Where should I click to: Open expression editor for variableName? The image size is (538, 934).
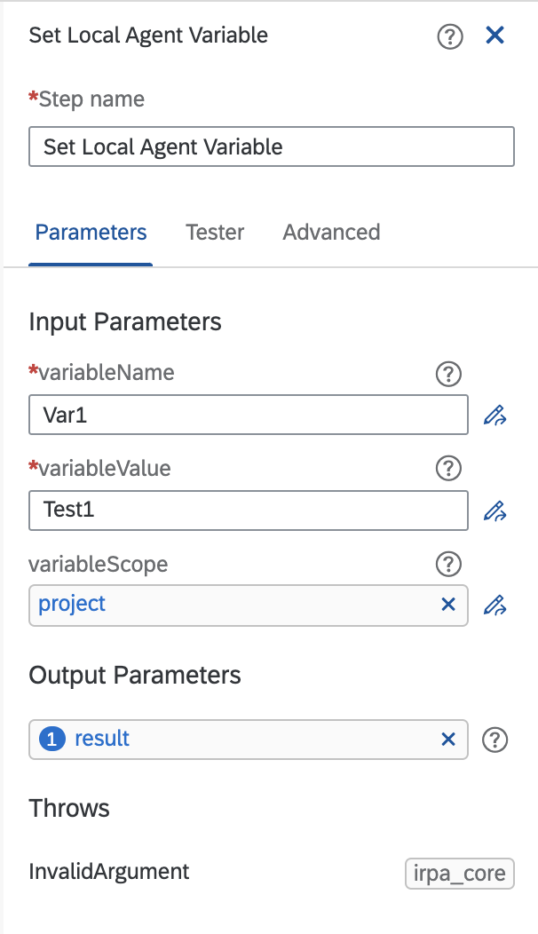pyautogui.click(x=494, y=416)
